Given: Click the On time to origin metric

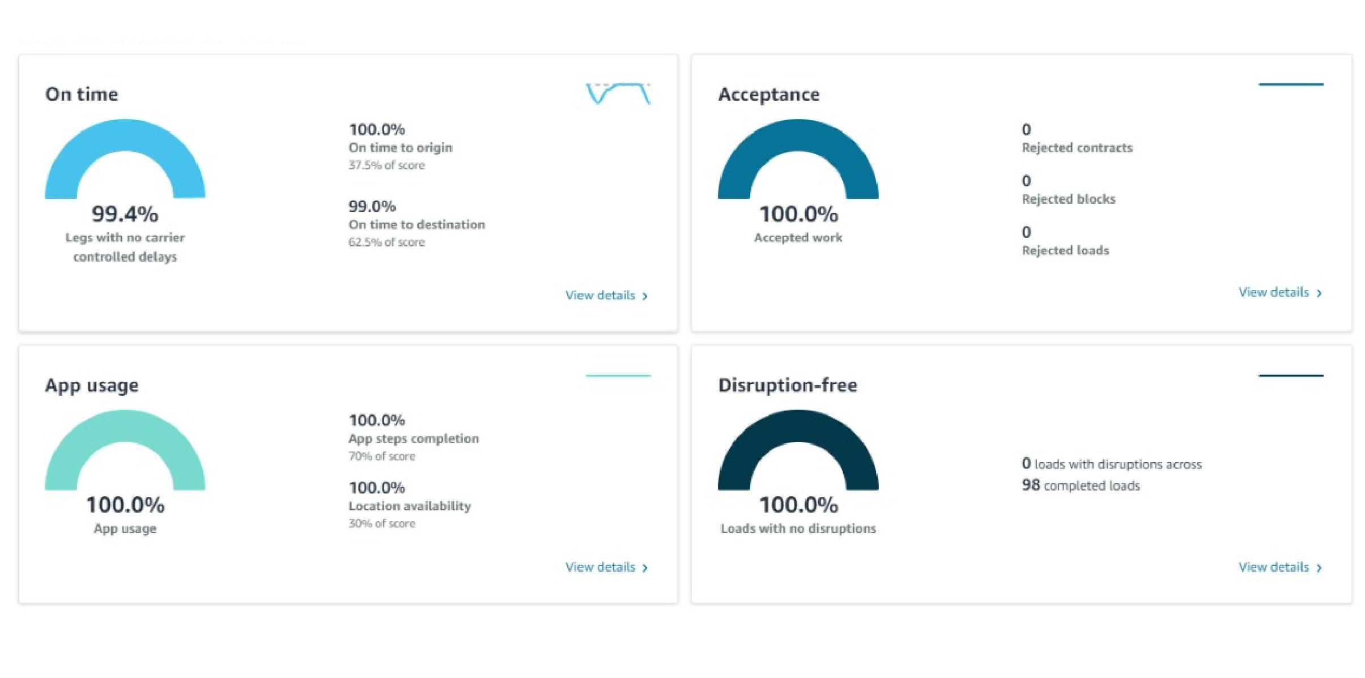Looking at the screenshot, I should (x=400, y=147).
